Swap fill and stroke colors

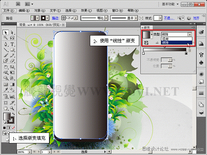pyautogui.click(x=13, y=114)
